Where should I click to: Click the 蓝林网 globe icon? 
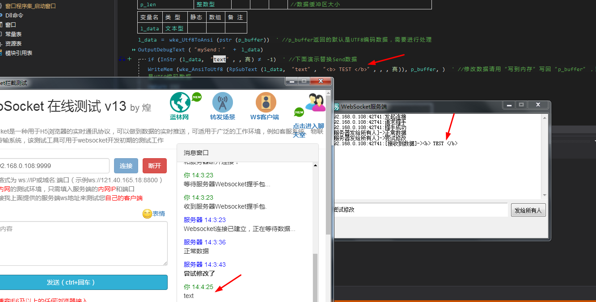tap(180, 103)
